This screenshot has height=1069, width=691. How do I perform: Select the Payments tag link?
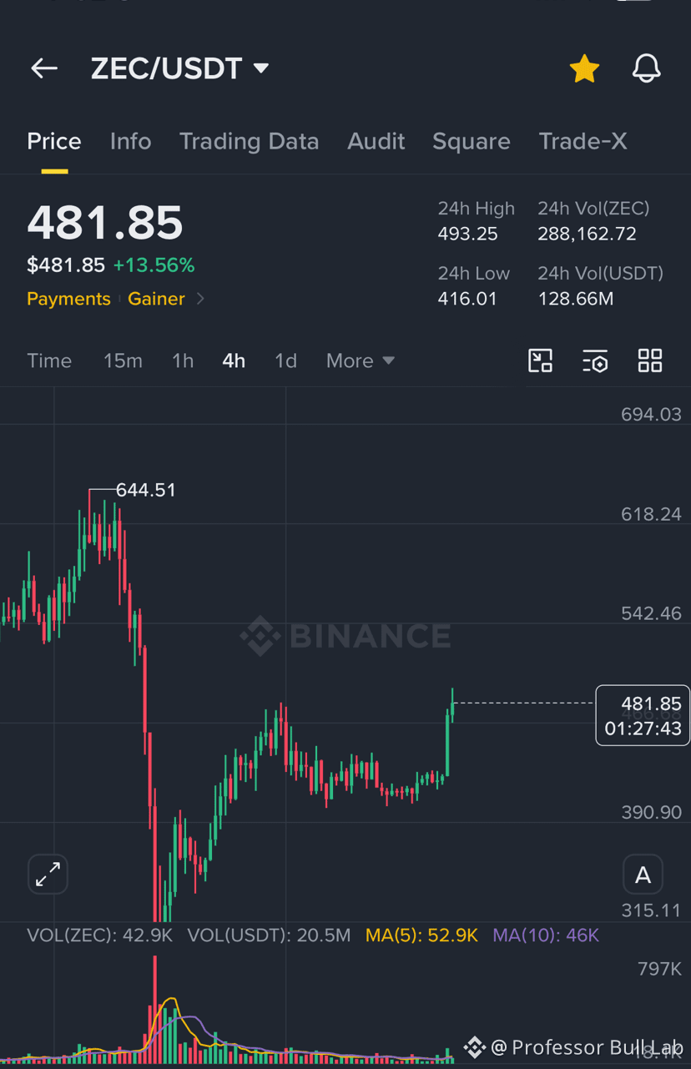point(68,299)
